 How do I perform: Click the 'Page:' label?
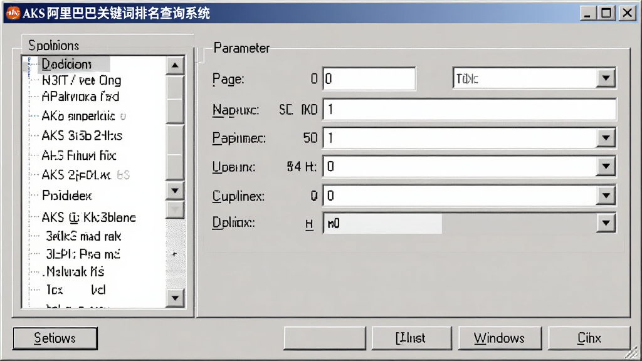(228, 79)
